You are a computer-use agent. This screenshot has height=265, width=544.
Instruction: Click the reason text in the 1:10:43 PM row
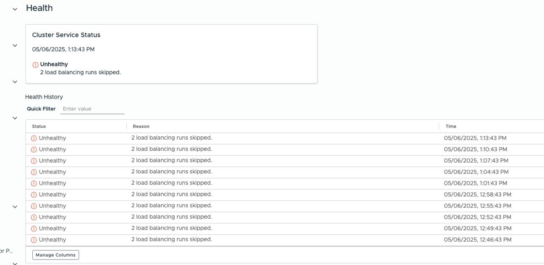click(172, 149)
